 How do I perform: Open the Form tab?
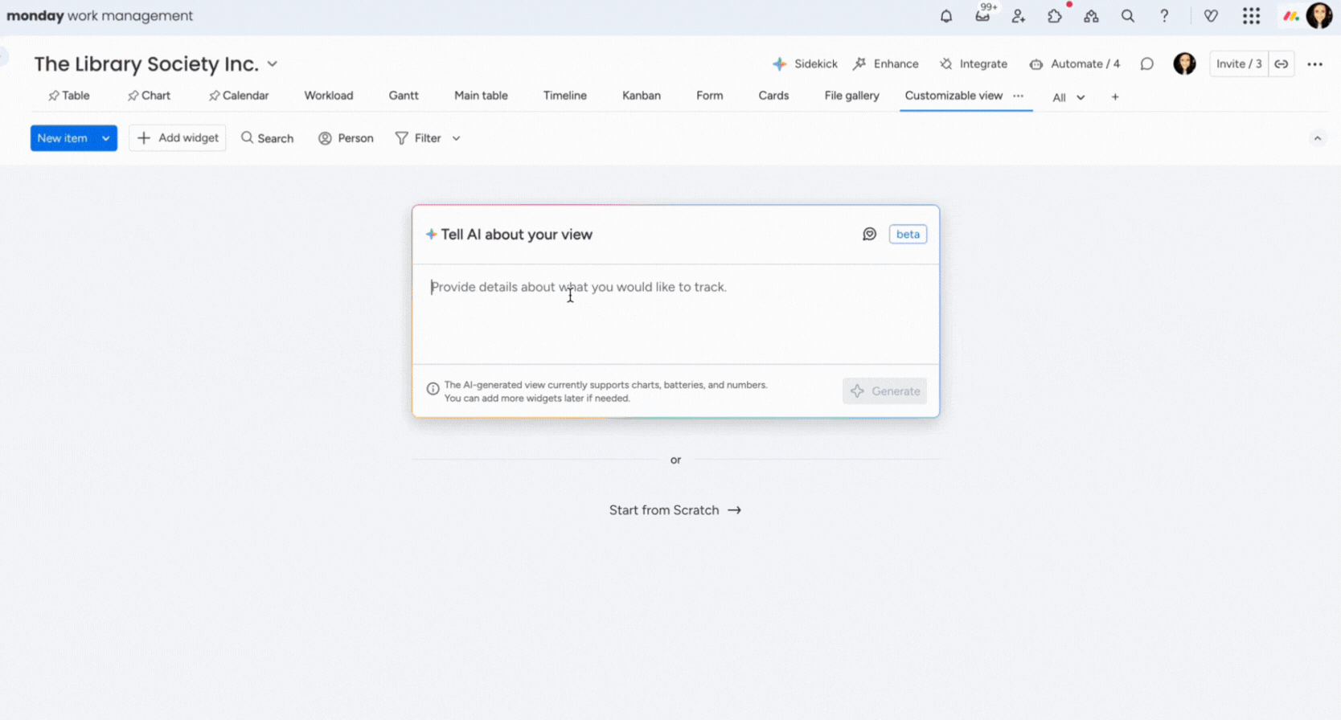(x=710, y=96)
